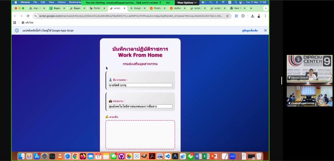Open the Chrome extensions puzzle icon
The image size is (334, 161).
tap(243, 16)
